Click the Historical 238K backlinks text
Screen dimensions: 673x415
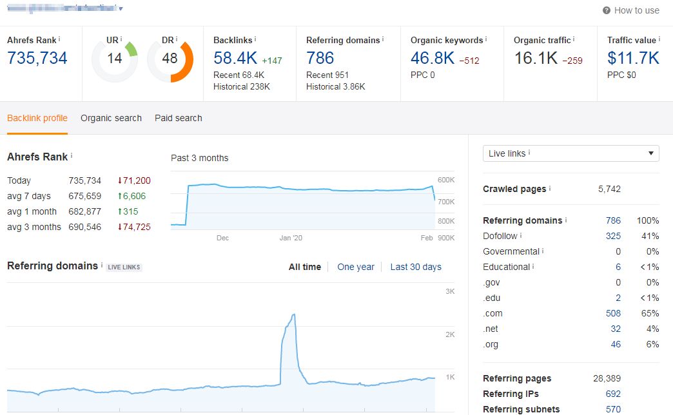coord(242,87)
